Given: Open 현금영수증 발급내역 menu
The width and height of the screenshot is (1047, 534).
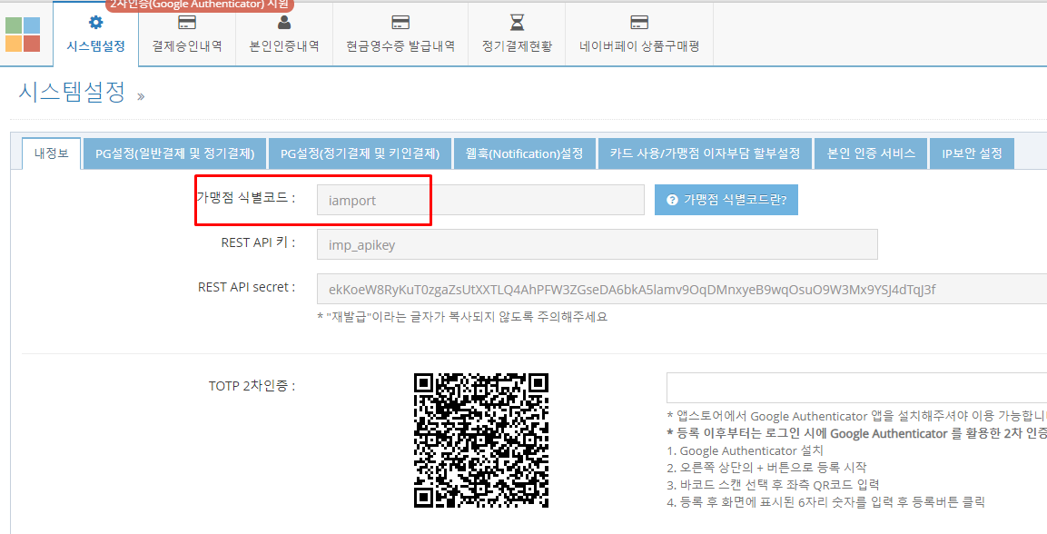Looking at the screenshot, I should [400, 34].
